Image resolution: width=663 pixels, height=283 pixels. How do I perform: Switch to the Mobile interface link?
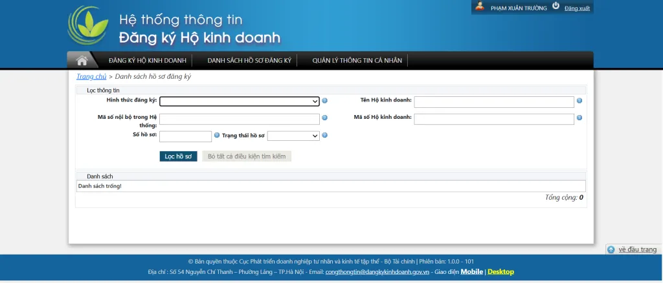point(471,271)
